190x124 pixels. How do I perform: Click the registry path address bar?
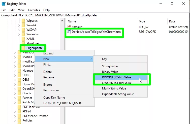click(95, 15)
